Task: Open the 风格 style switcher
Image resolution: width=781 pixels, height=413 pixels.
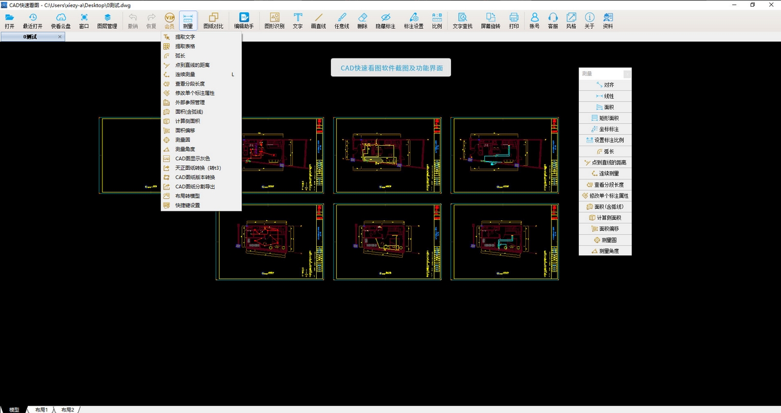Action: click(x=571, y=21)
